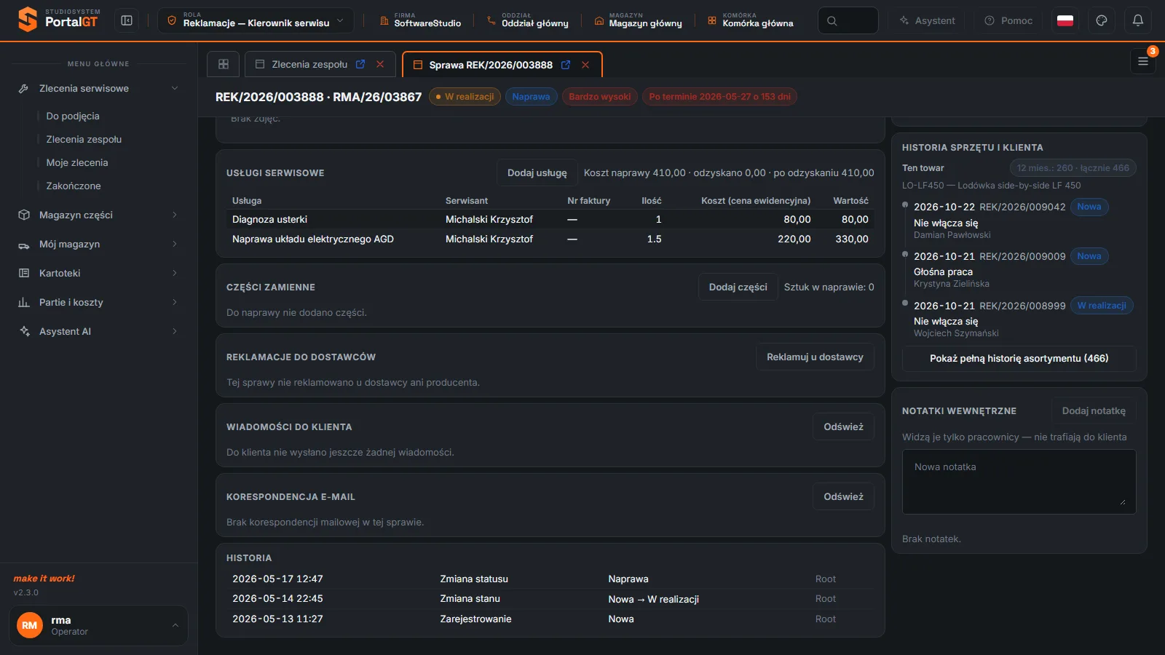
Task: Open notifications bell icon
Action: click(1138, 20)
